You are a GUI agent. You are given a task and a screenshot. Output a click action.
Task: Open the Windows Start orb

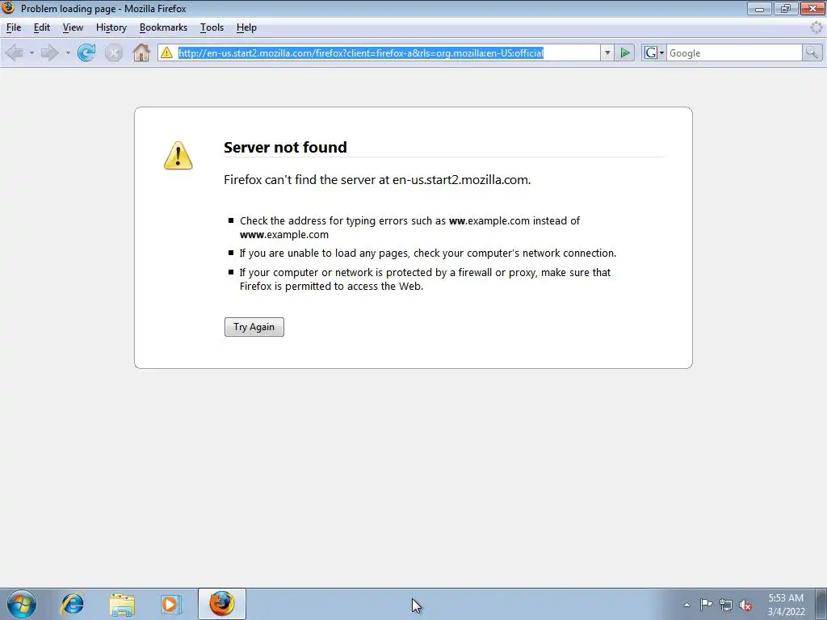pos(22,604)
